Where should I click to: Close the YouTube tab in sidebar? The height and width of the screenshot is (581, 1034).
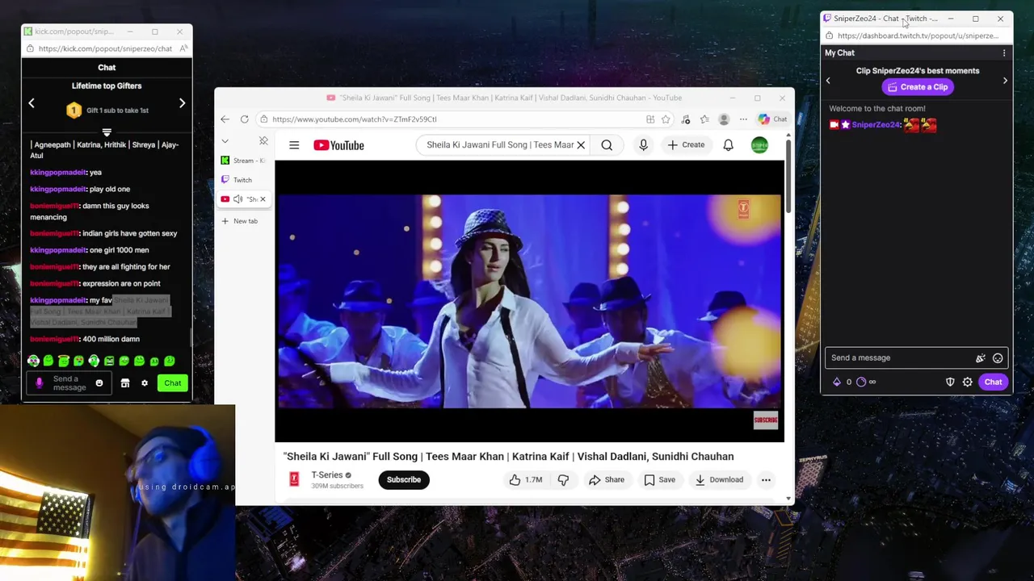click(x=263, y=199)
